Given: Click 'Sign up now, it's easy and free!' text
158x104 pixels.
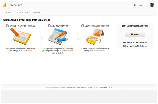Looking at the screenshot, I should (135, 42).
